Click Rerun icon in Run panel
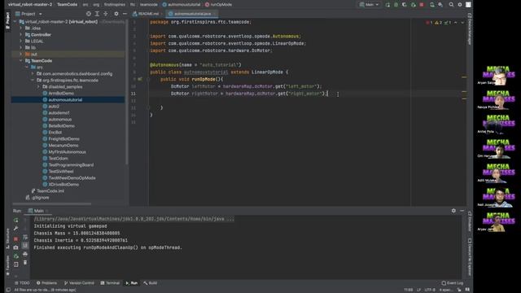This screenshot has height=293, width=521. (x=16, y=221)
